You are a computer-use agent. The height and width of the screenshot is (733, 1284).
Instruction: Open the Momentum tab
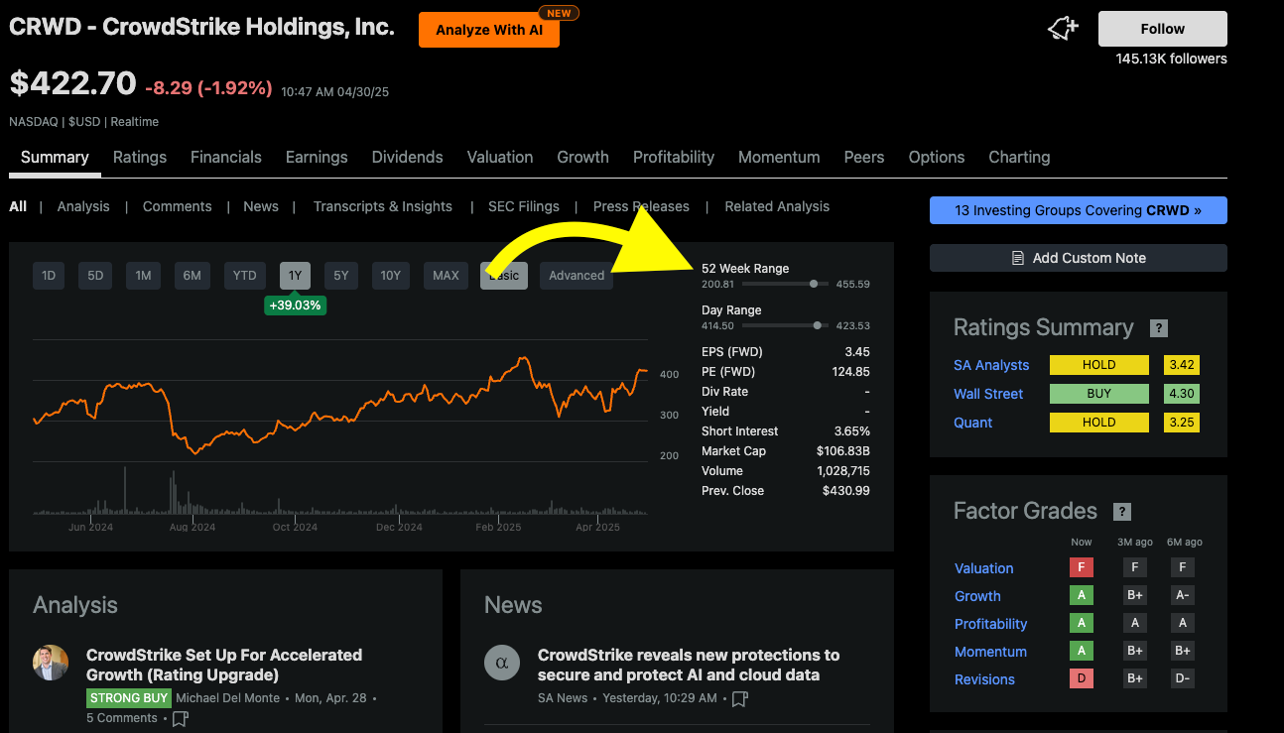point(779,157)
